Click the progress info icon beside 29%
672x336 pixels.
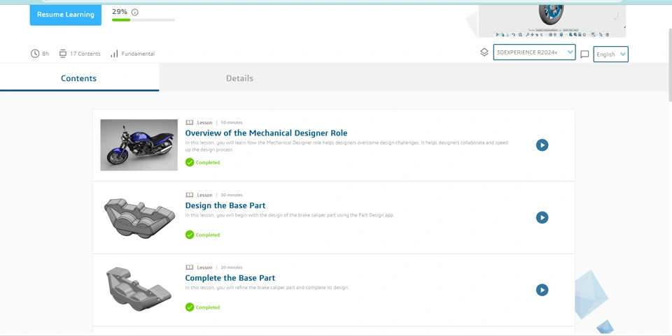tap(135, 12)
